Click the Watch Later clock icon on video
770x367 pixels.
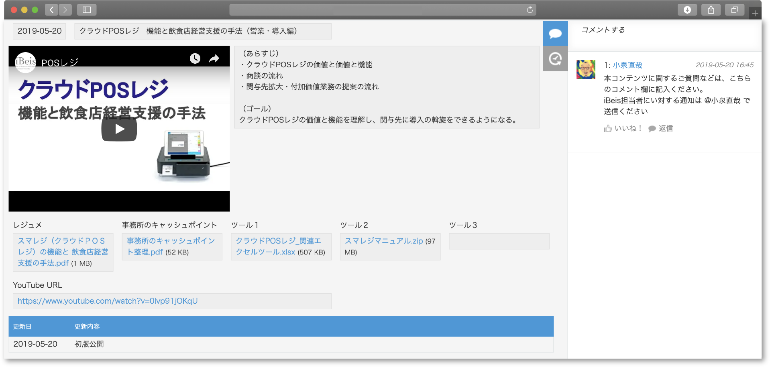coord(195,58)
